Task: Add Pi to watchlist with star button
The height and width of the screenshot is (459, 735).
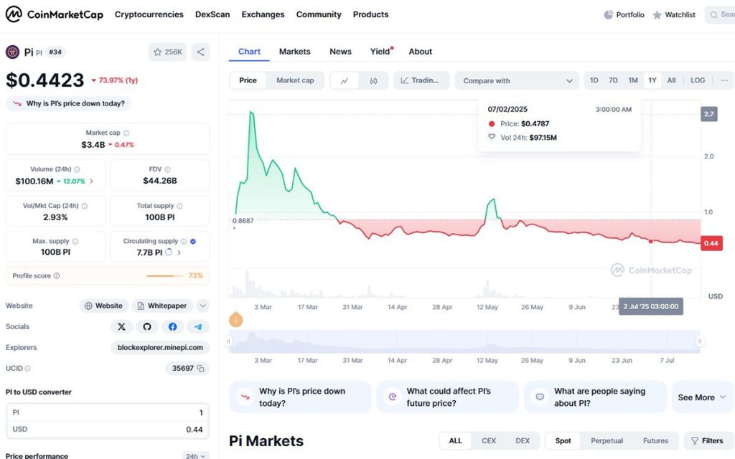Action: (167, 52)
